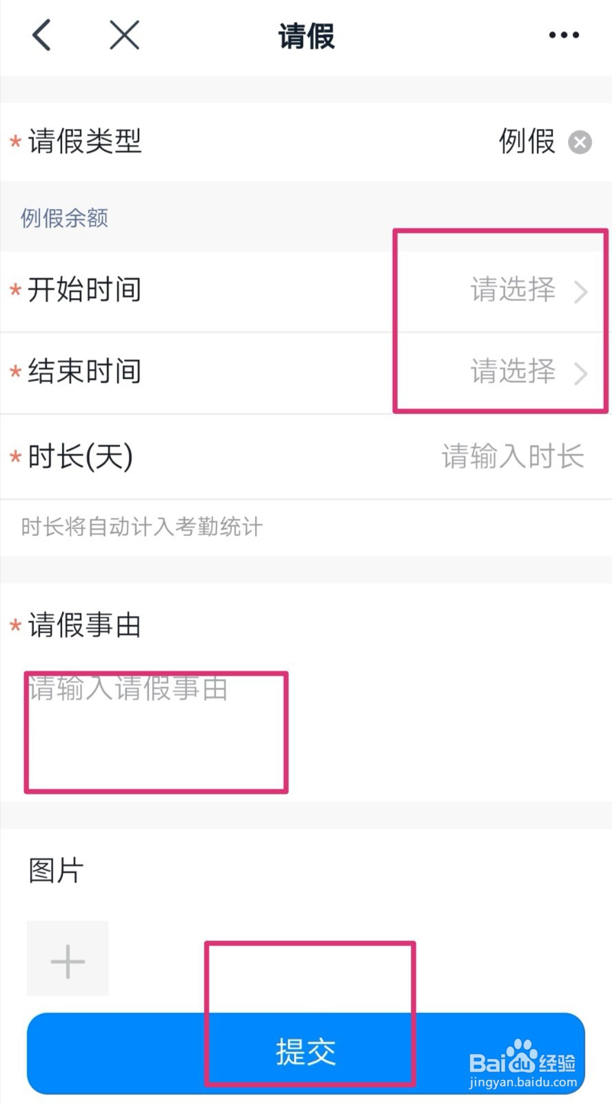The image size is (612, 1104).
Task: Tap the 请假事由 section label
Action: [x=84, y=626]
